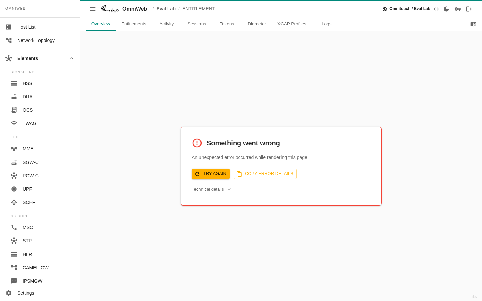Viewport: 482px width, 301px height.
Task: Open the Logs tab
Action: coord(327,24)
